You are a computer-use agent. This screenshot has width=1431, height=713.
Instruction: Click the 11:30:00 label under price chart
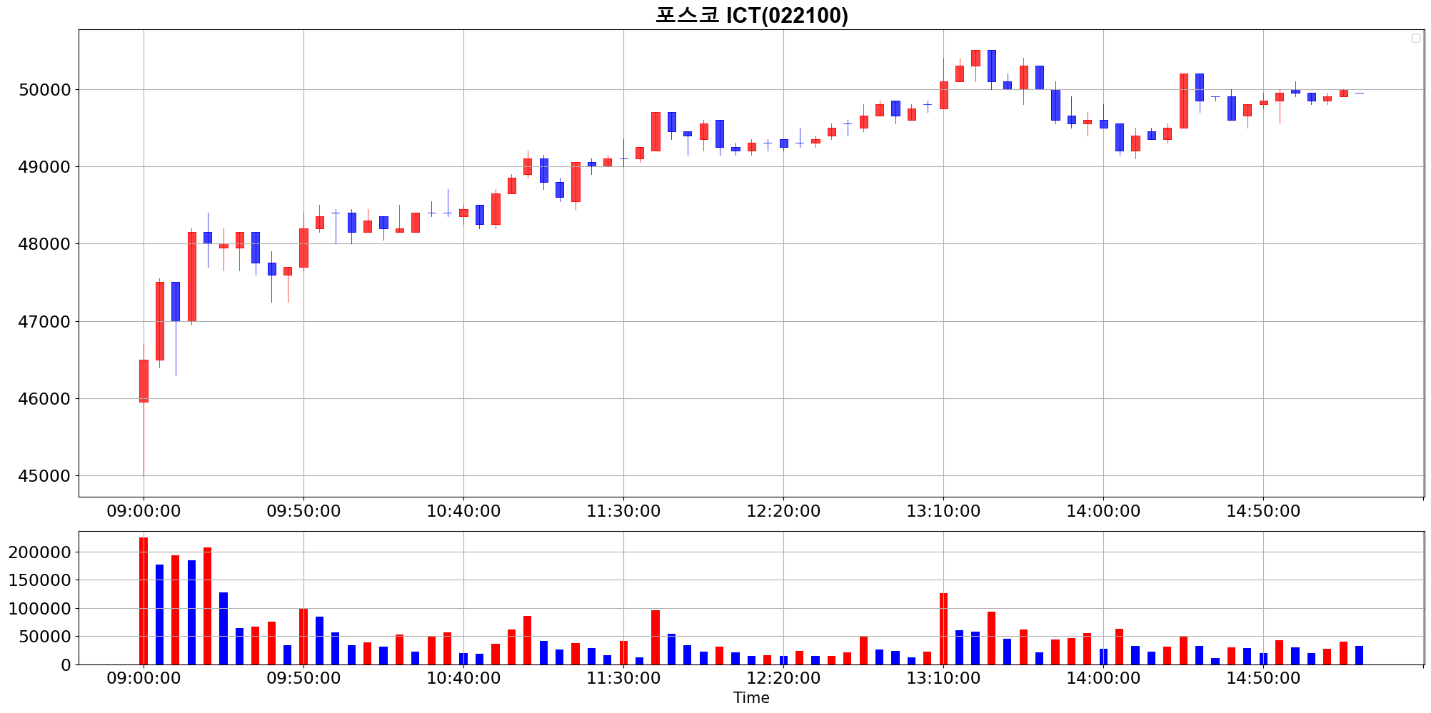pos(623,512)
